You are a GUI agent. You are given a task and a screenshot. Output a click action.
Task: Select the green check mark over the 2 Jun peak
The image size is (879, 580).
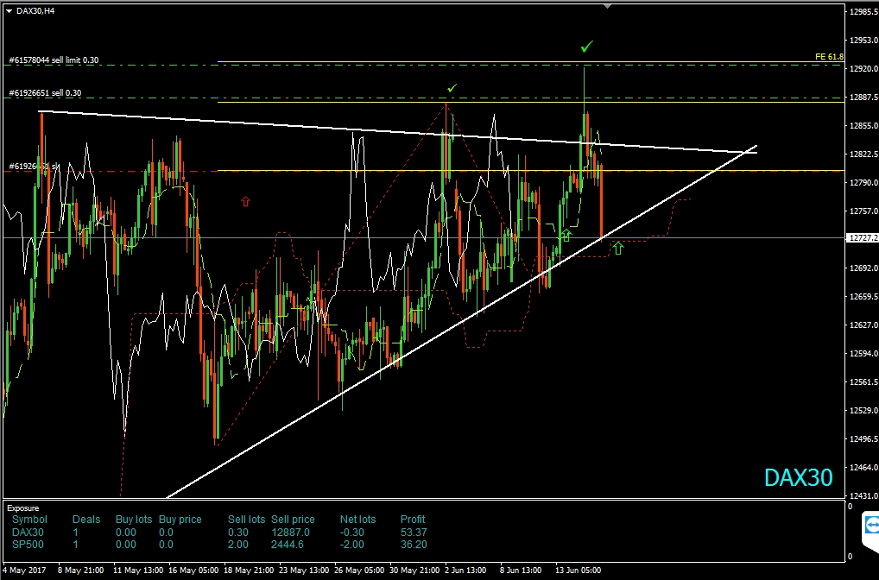tap(452, 88)
